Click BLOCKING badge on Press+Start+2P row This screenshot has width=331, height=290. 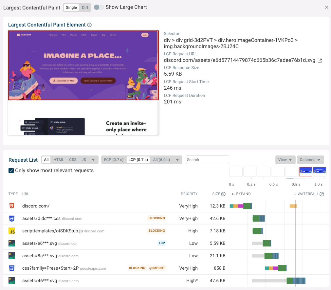click(137, 268)
